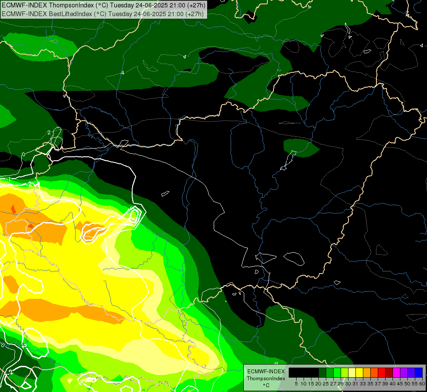Pick the purple 45–50 legend swatch
Viewport: 427px width, 392px height.
tap(404, 372)
